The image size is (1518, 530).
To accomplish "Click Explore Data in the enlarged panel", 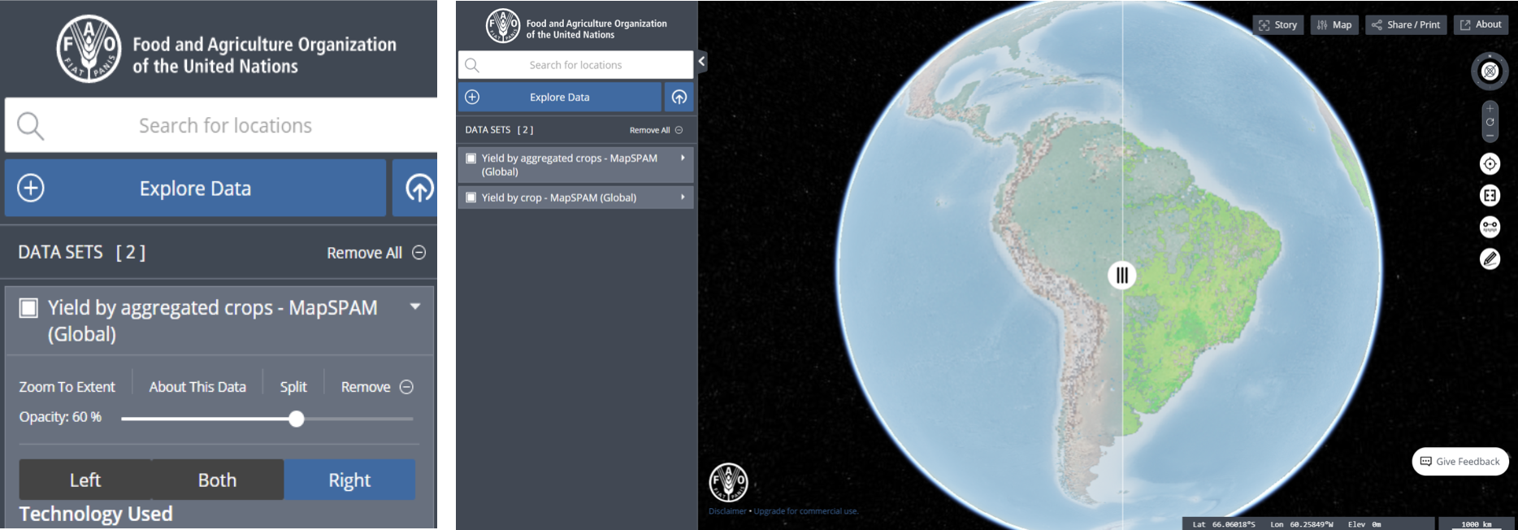I will [195, 188].
